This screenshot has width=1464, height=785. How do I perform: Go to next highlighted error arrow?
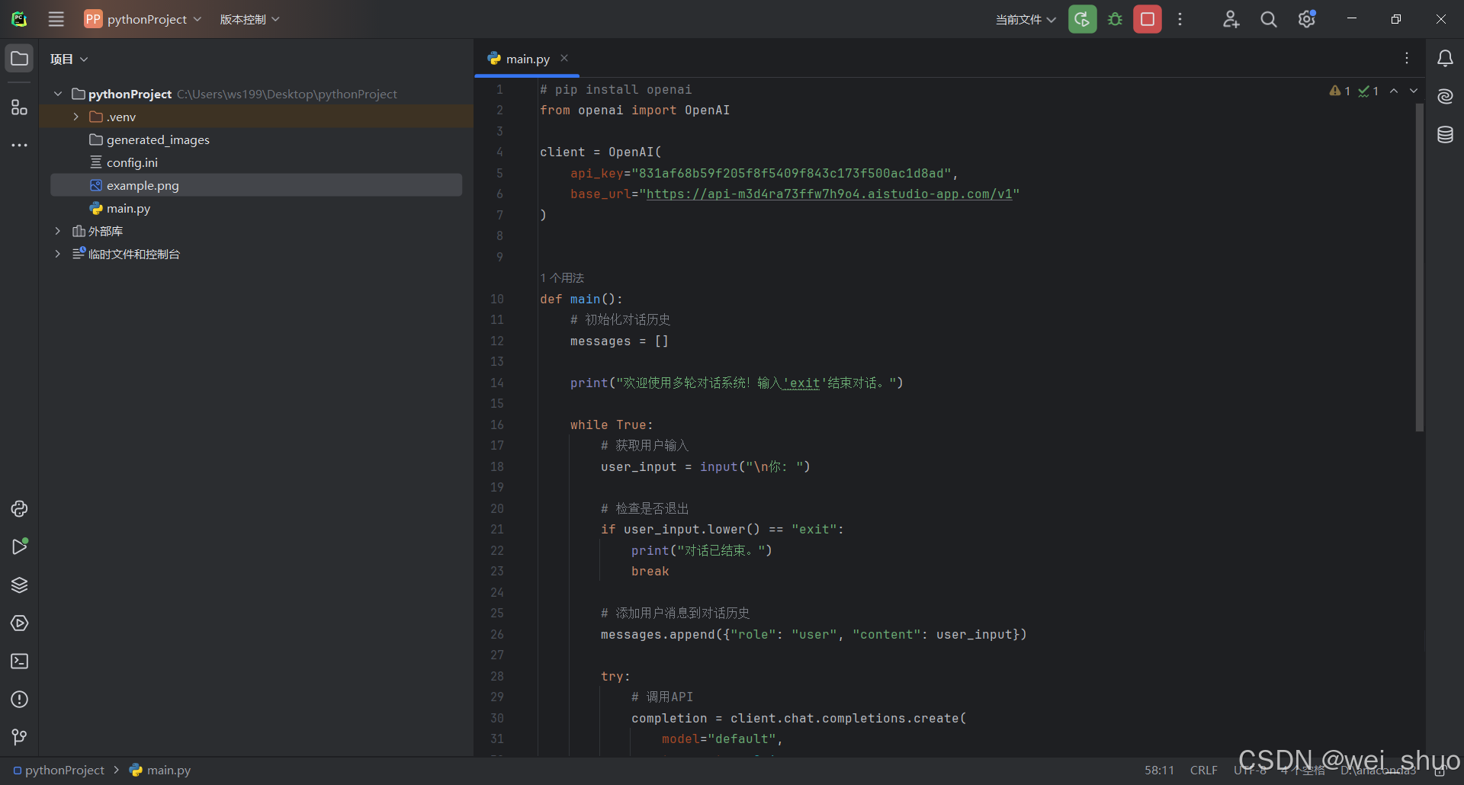click(x=1414, y=91)
